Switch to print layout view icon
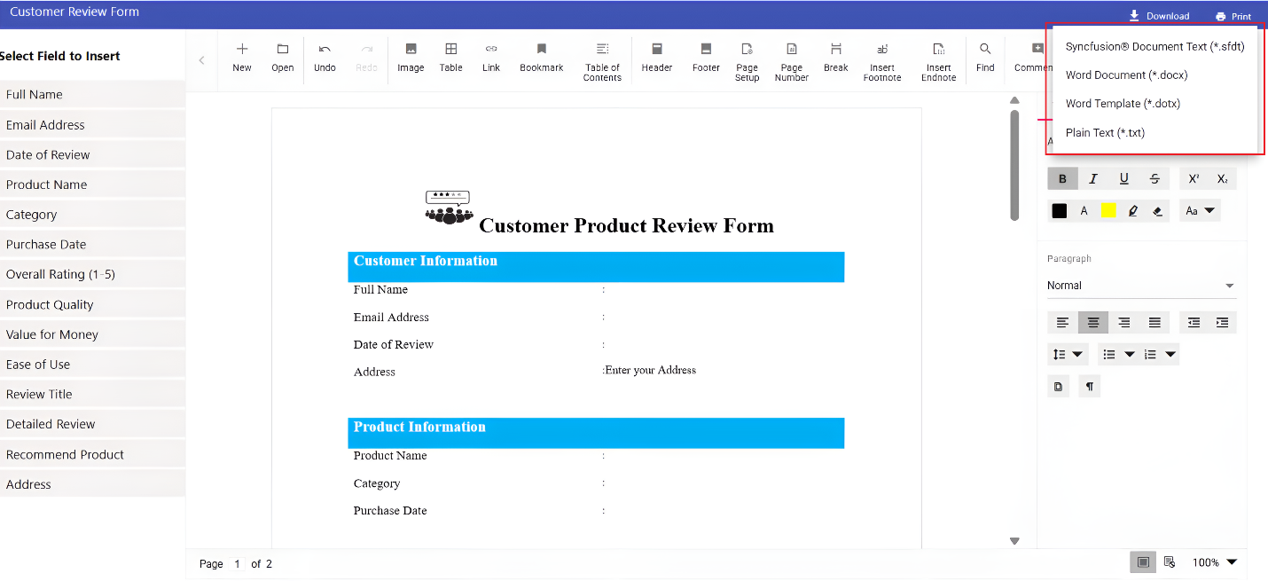Image resolution: width=1268 pixels, height=581 pixels. click(x=1143, y=562)
